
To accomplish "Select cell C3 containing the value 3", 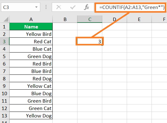I will click(90, 41).
